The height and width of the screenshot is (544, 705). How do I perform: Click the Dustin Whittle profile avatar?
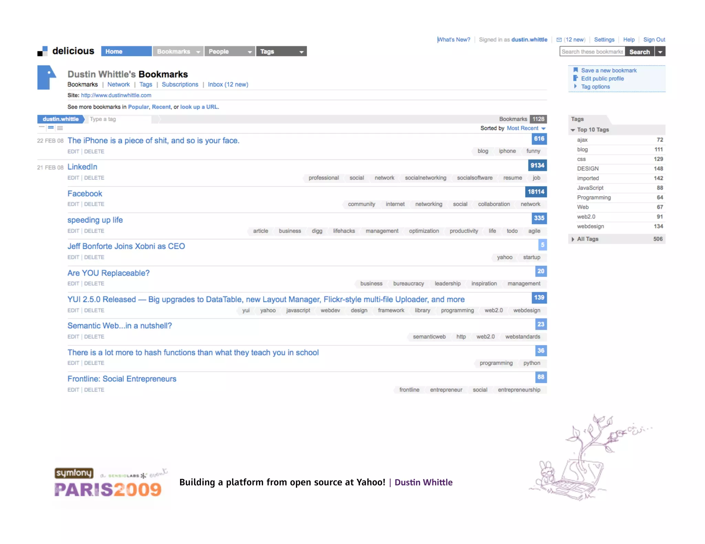coord(47,77)
